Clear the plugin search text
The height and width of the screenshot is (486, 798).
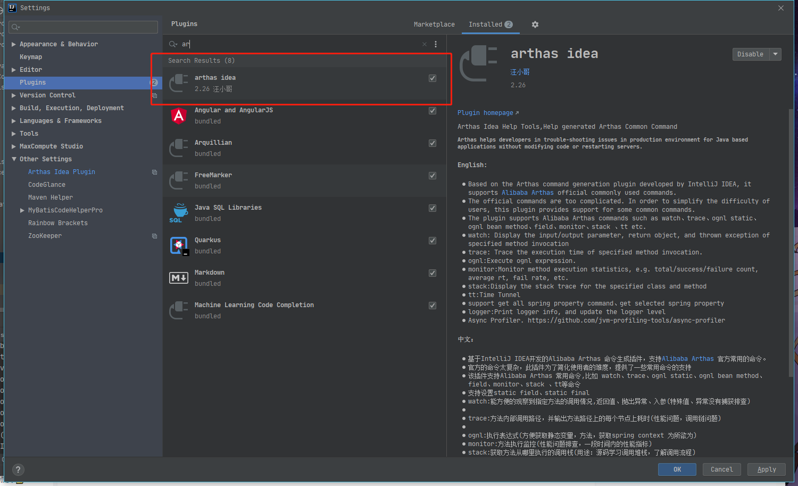pyautogui.click(x=425, y=44)
